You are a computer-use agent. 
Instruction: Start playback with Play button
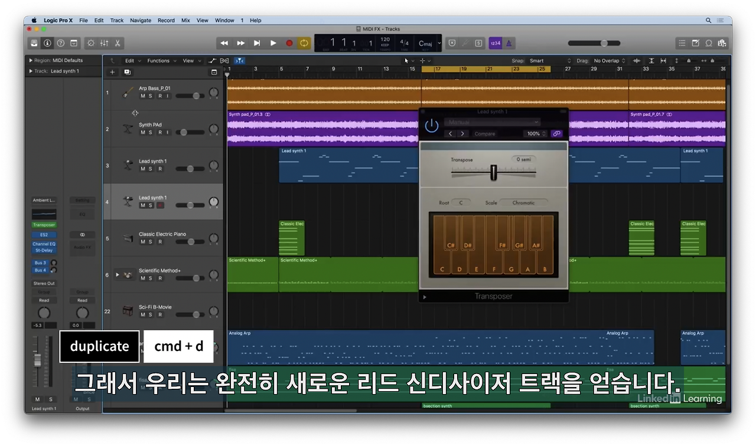(x=273, y=43)
